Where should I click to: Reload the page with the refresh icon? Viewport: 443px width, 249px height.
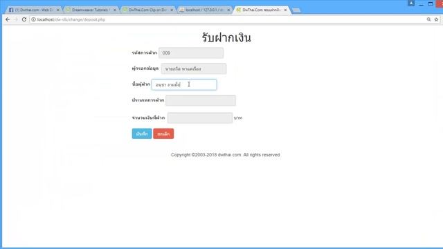coord(24,19)
